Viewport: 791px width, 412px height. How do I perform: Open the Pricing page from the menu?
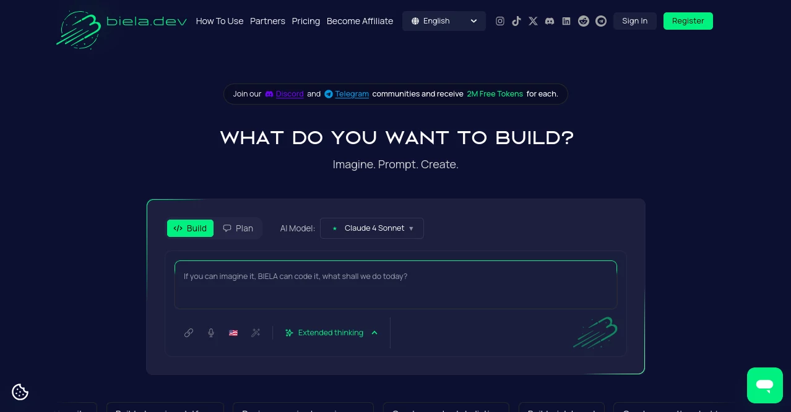click(306, 20)
